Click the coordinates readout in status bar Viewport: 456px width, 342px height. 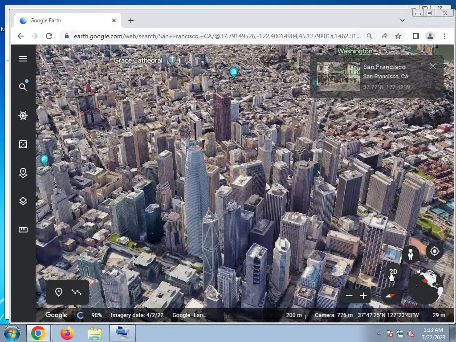point(388,315)
